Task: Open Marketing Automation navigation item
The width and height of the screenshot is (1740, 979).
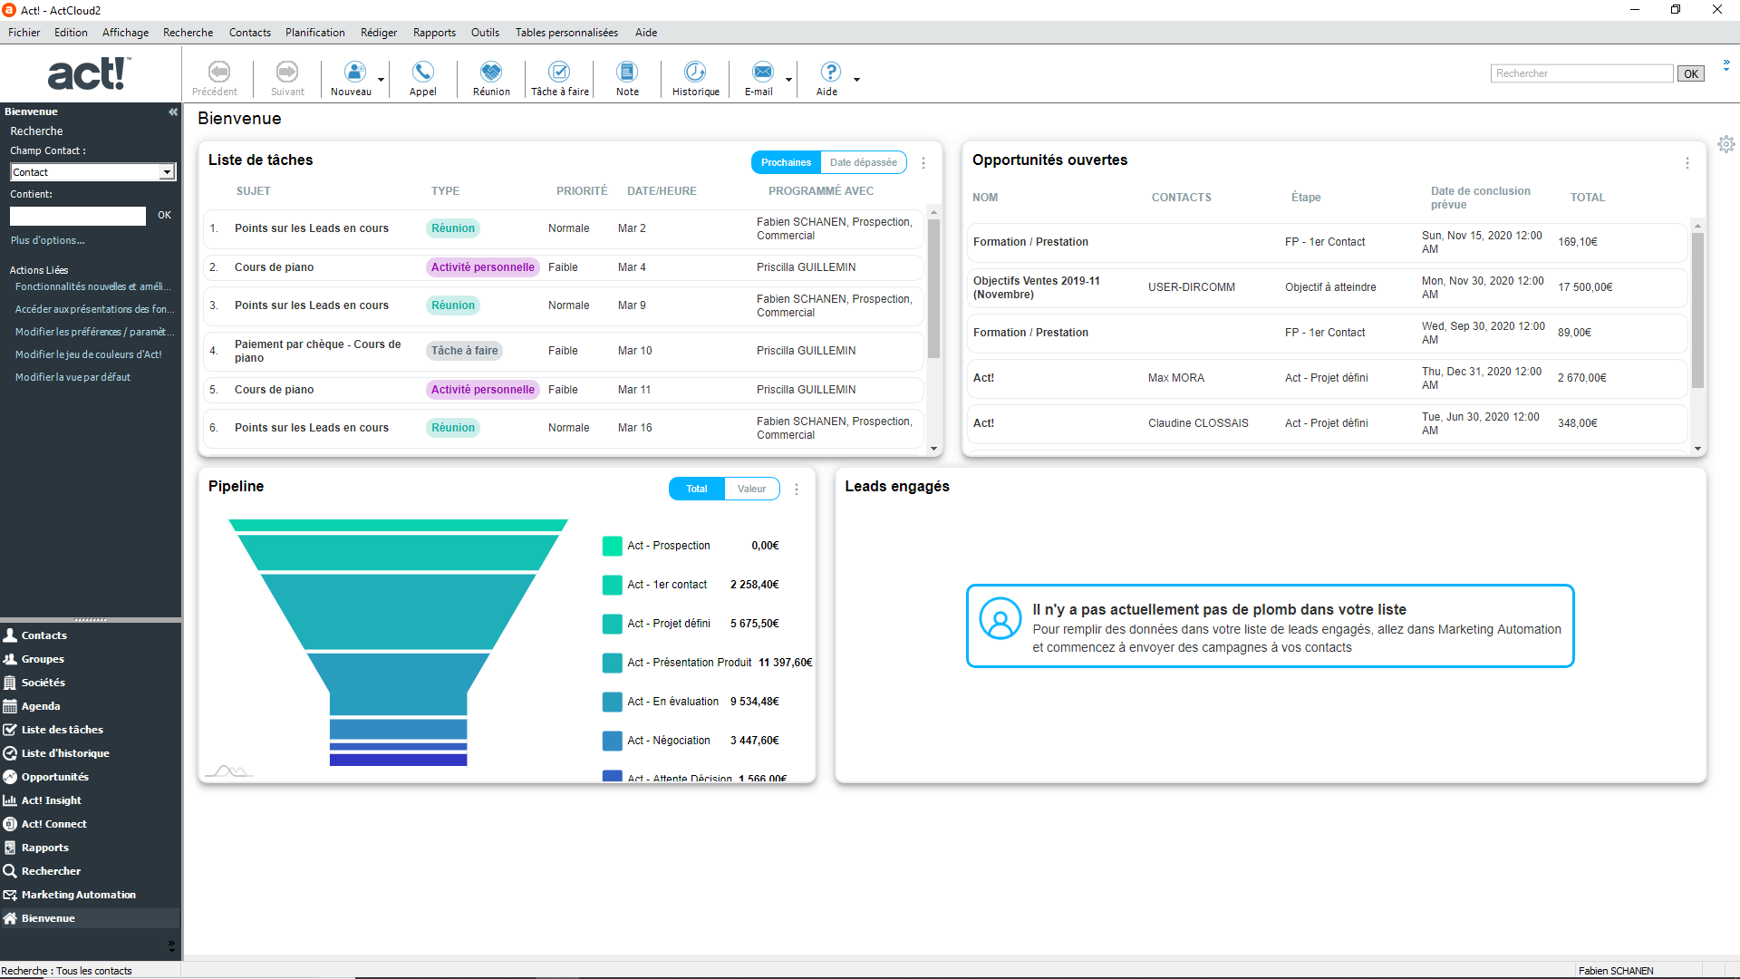Action: [78, 895]
